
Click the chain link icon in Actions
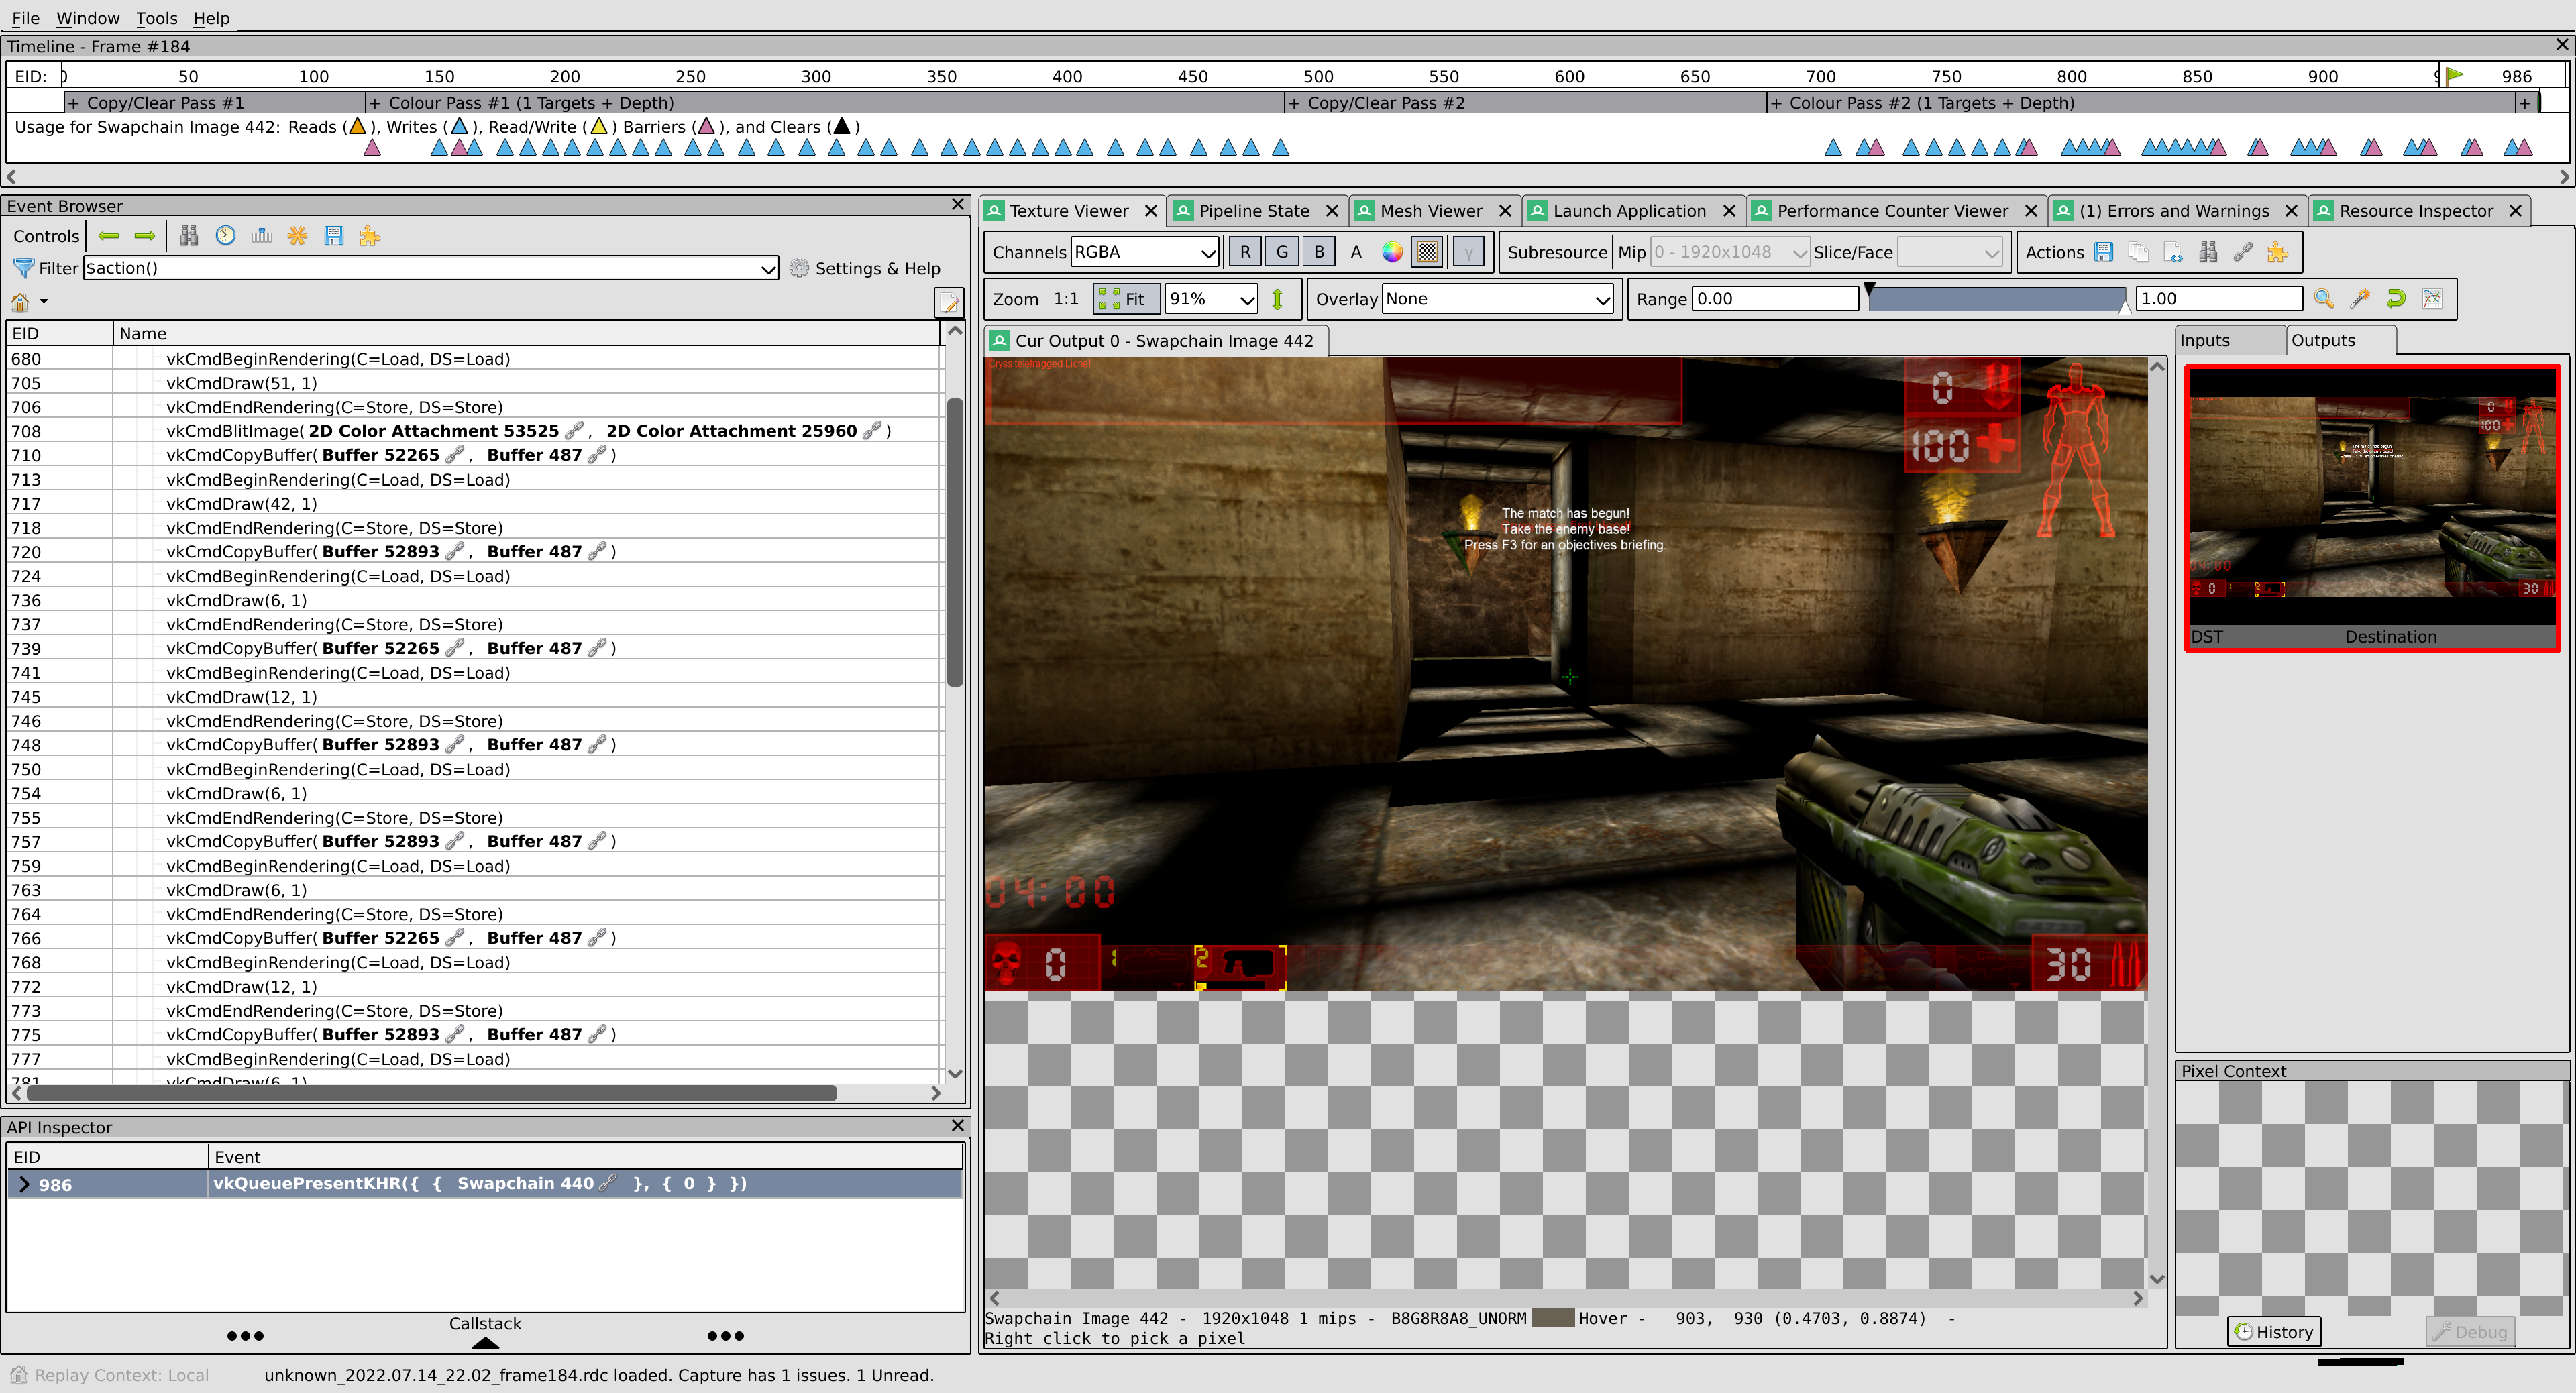click(x=2243, y=252)
